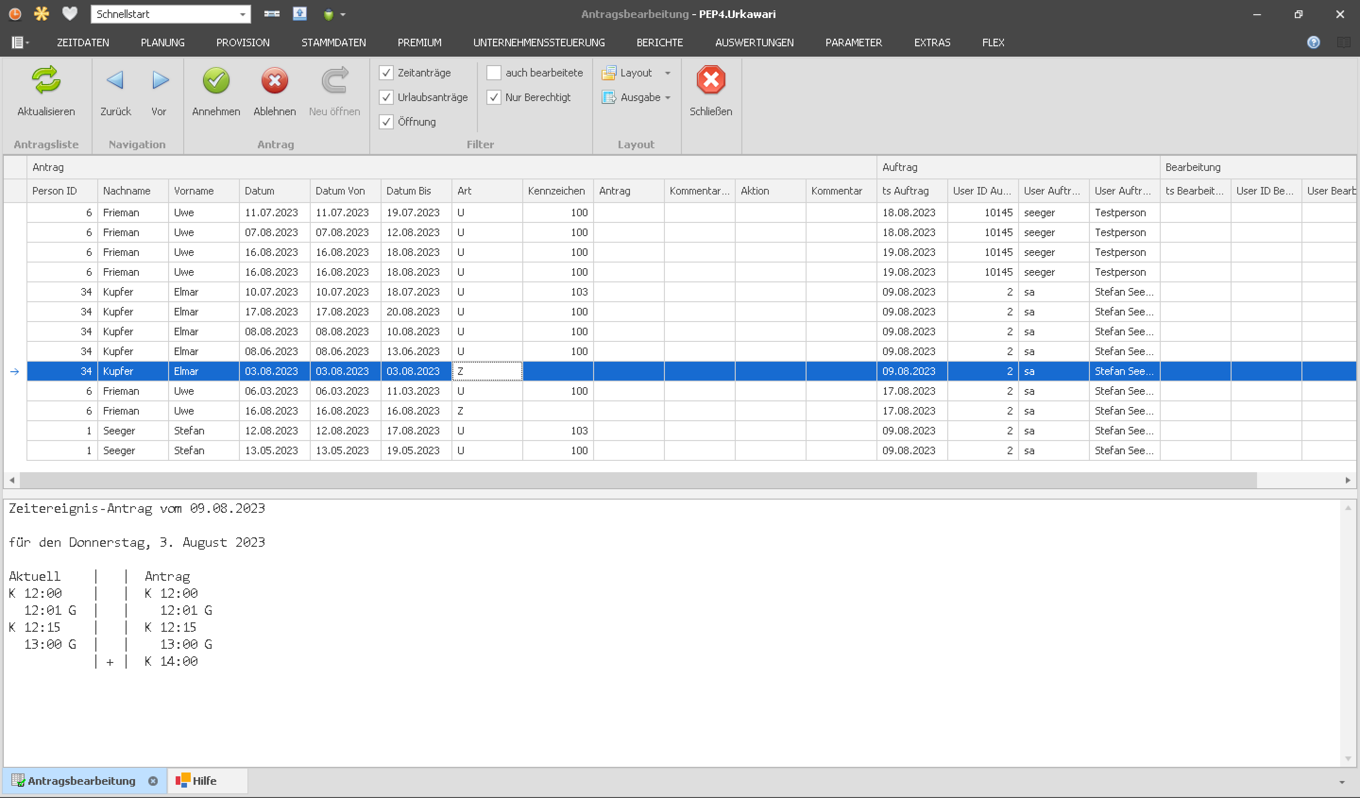Enable the 'auch bearbeitete' checkbox
This screenshot has width=1360, height=798.
[x=494, y=72]
